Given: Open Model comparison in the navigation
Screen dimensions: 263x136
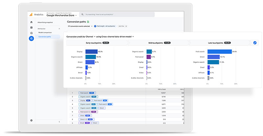Looking at the screenshot, I should point(45,33).
